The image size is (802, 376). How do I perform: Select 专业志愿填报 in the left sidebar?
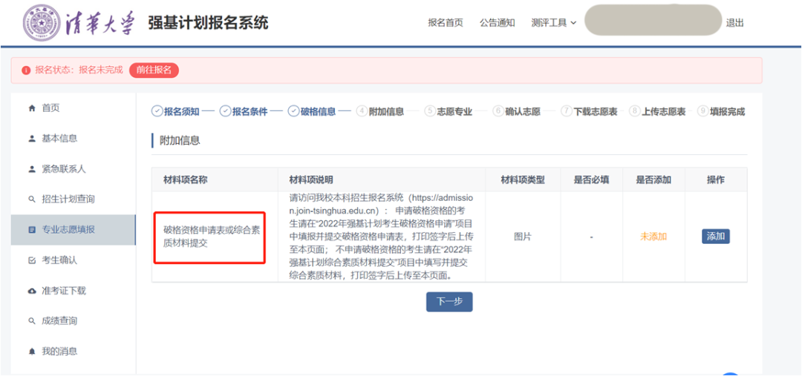click(x=68, y=230)
